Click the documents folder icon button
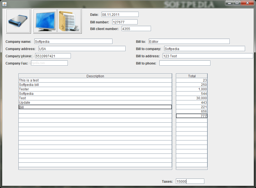 click(x=69, y=21)
